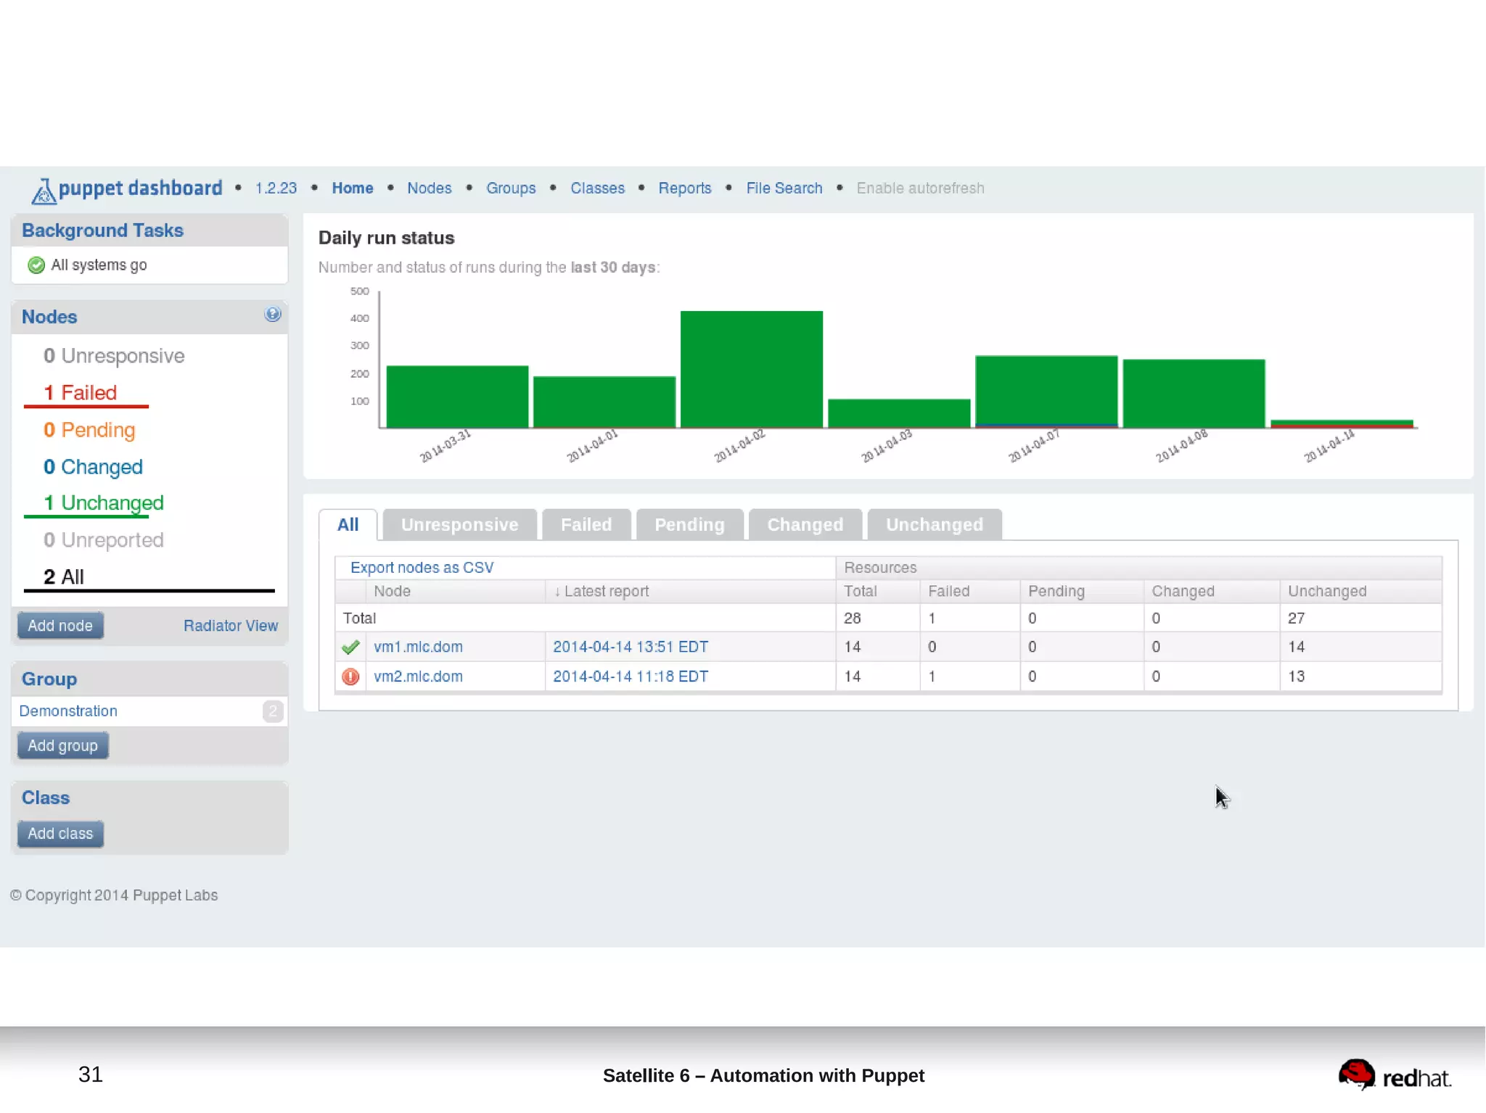Switch to the Changed tab
The width and height of the screenshot is (1486, 1113).
pos(805,525)
